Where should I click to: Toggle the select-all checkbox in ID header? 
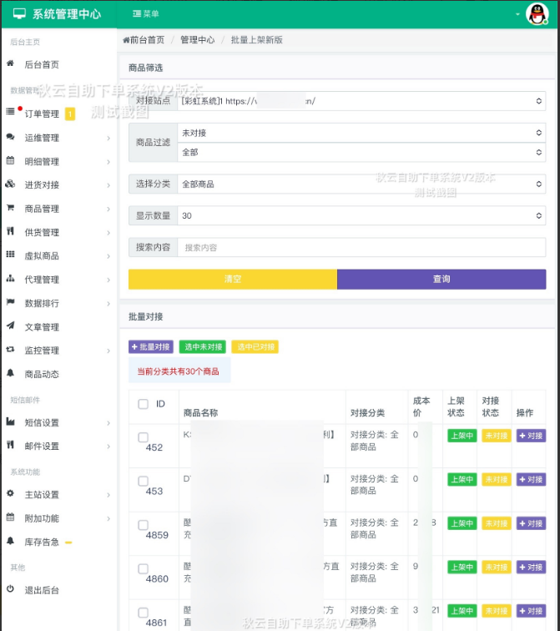click(x=143, y=404)
